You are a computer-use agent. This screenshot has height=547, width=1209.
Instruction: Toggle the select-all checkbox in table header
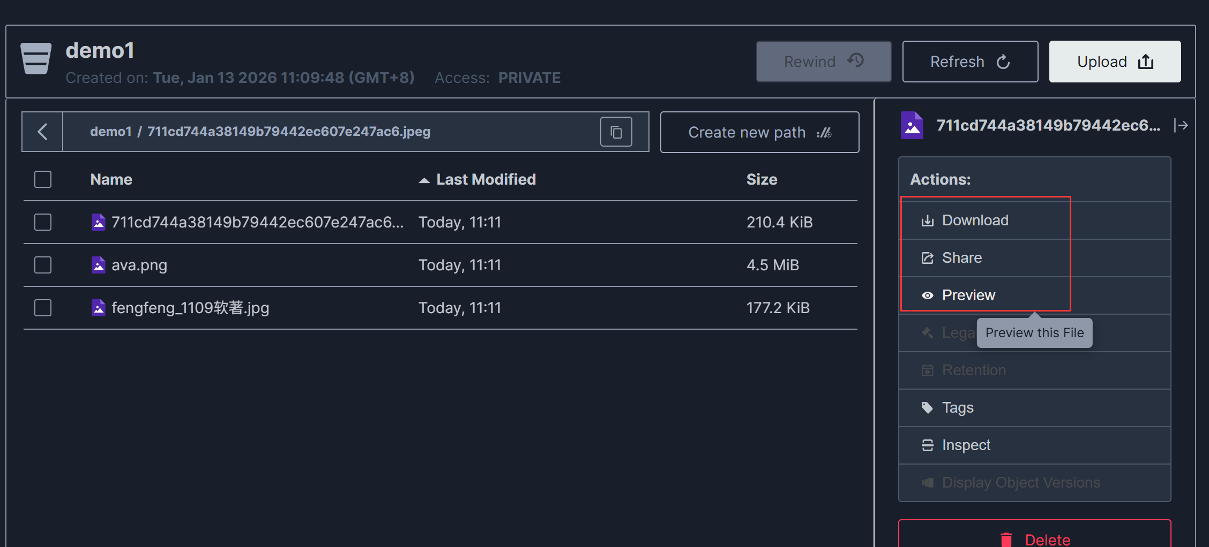tap(43, 179)
